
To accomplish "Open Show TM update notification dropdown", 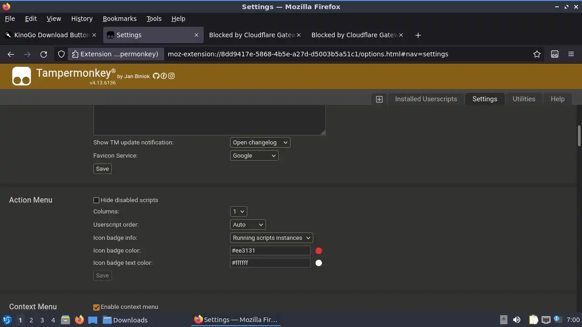I will (260, 143).
